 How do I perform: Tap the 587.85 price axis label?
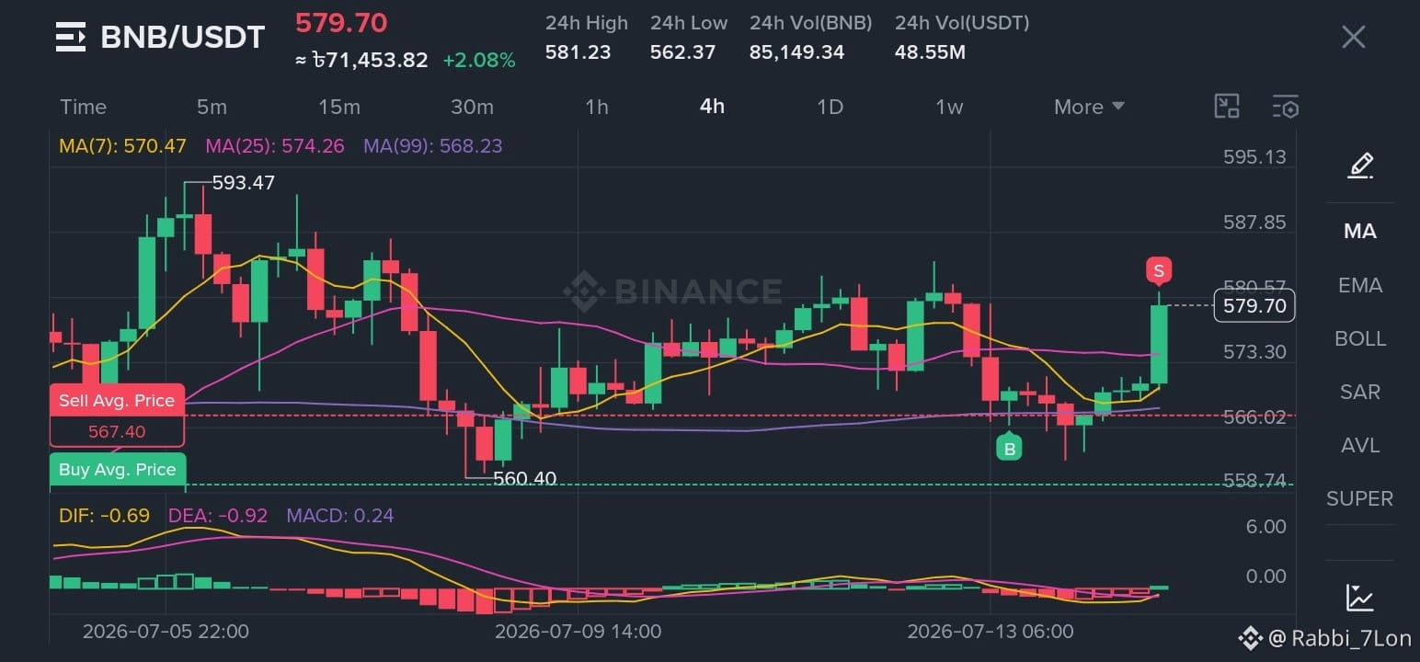1254,222
